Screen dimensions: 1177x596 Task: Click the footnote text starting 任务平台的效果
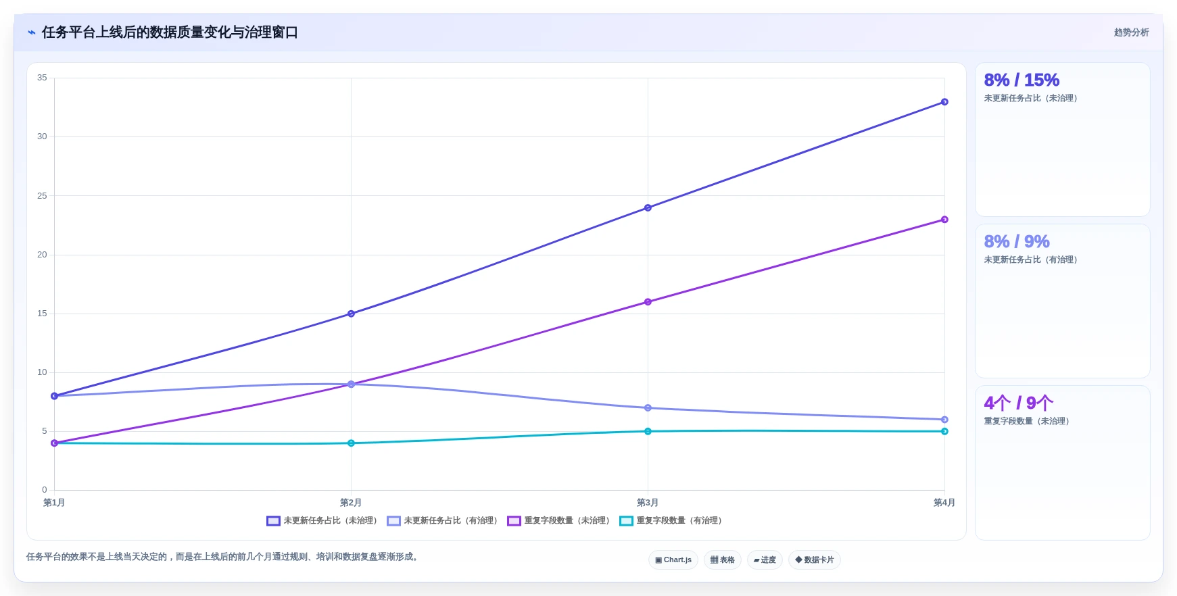click(224, 557)
